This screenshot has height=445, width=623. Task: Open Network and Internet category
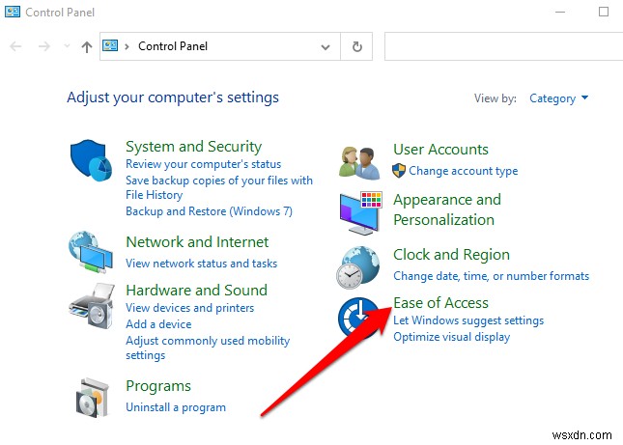coord(197,241)
